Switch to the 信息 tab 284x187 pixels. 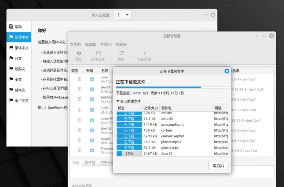point(76,162)
